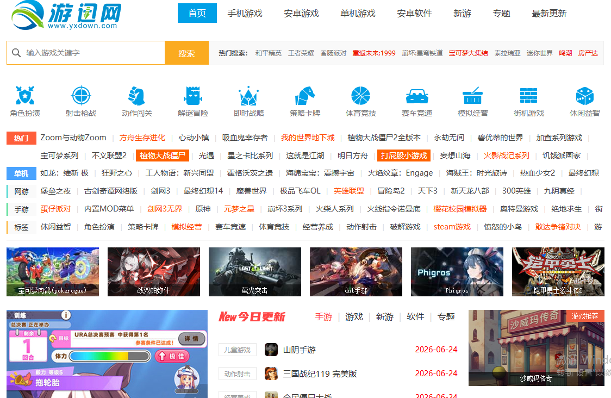Open the 手机游戏 navigation menu
611x398 pixels.
245,13
